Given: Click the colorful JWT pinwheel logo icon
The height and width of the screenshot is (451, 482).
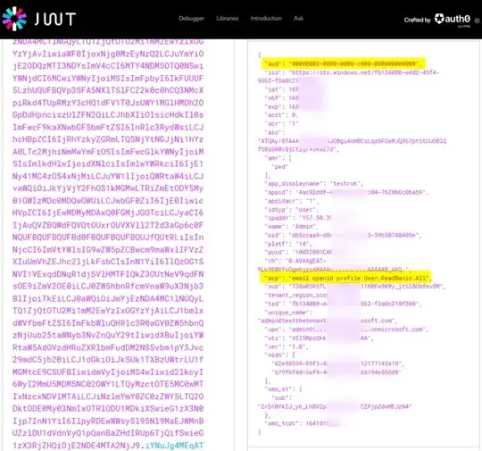Looking at the screenshot, I should pos(14,19).
